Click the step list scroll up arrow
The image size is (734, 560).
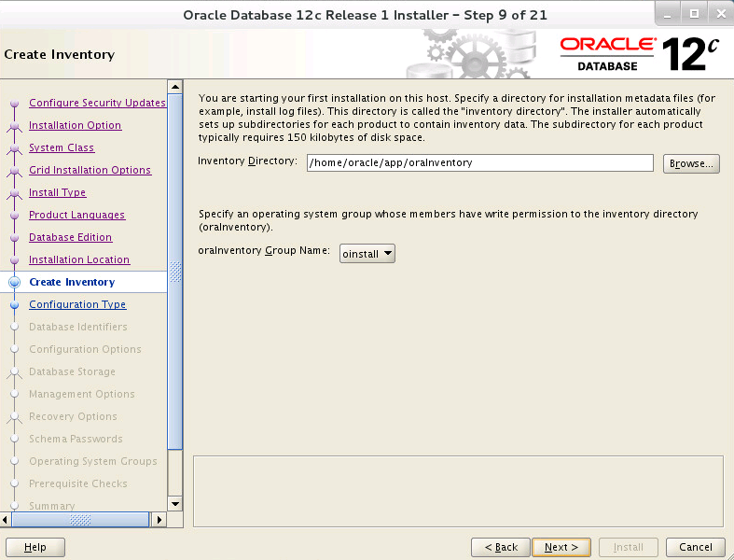coord(175,87)
